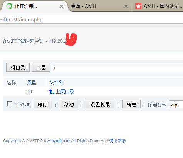Click the 根目录 button

18,67
